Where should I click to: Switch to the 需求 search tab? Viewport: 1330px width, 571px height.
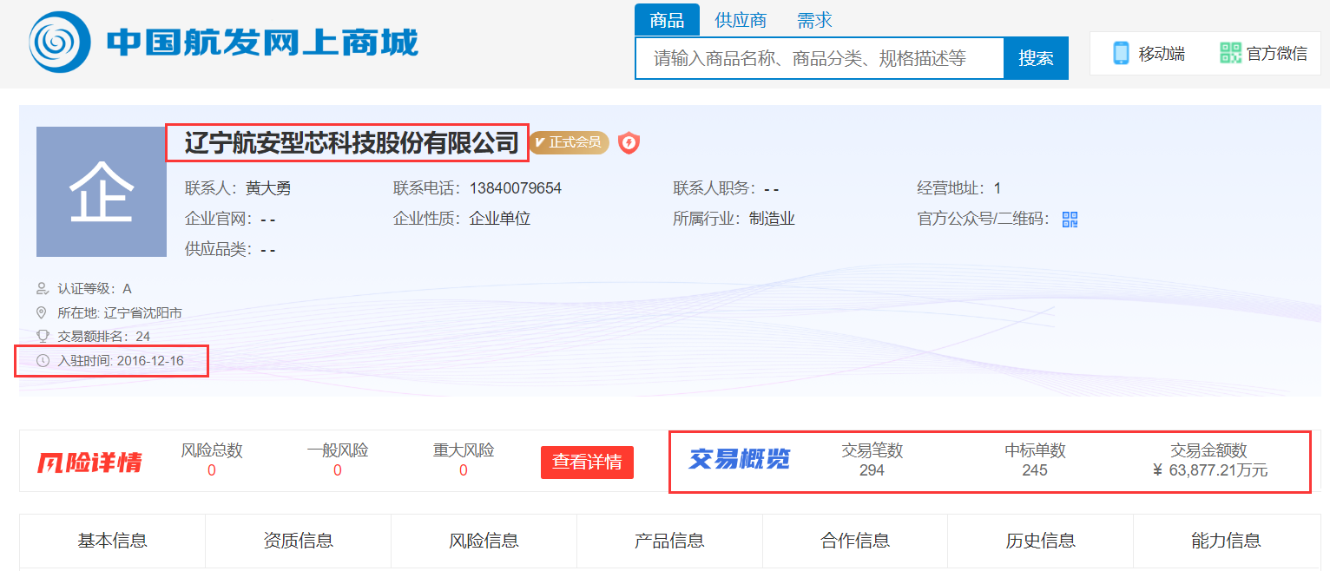tap(814, 20)
